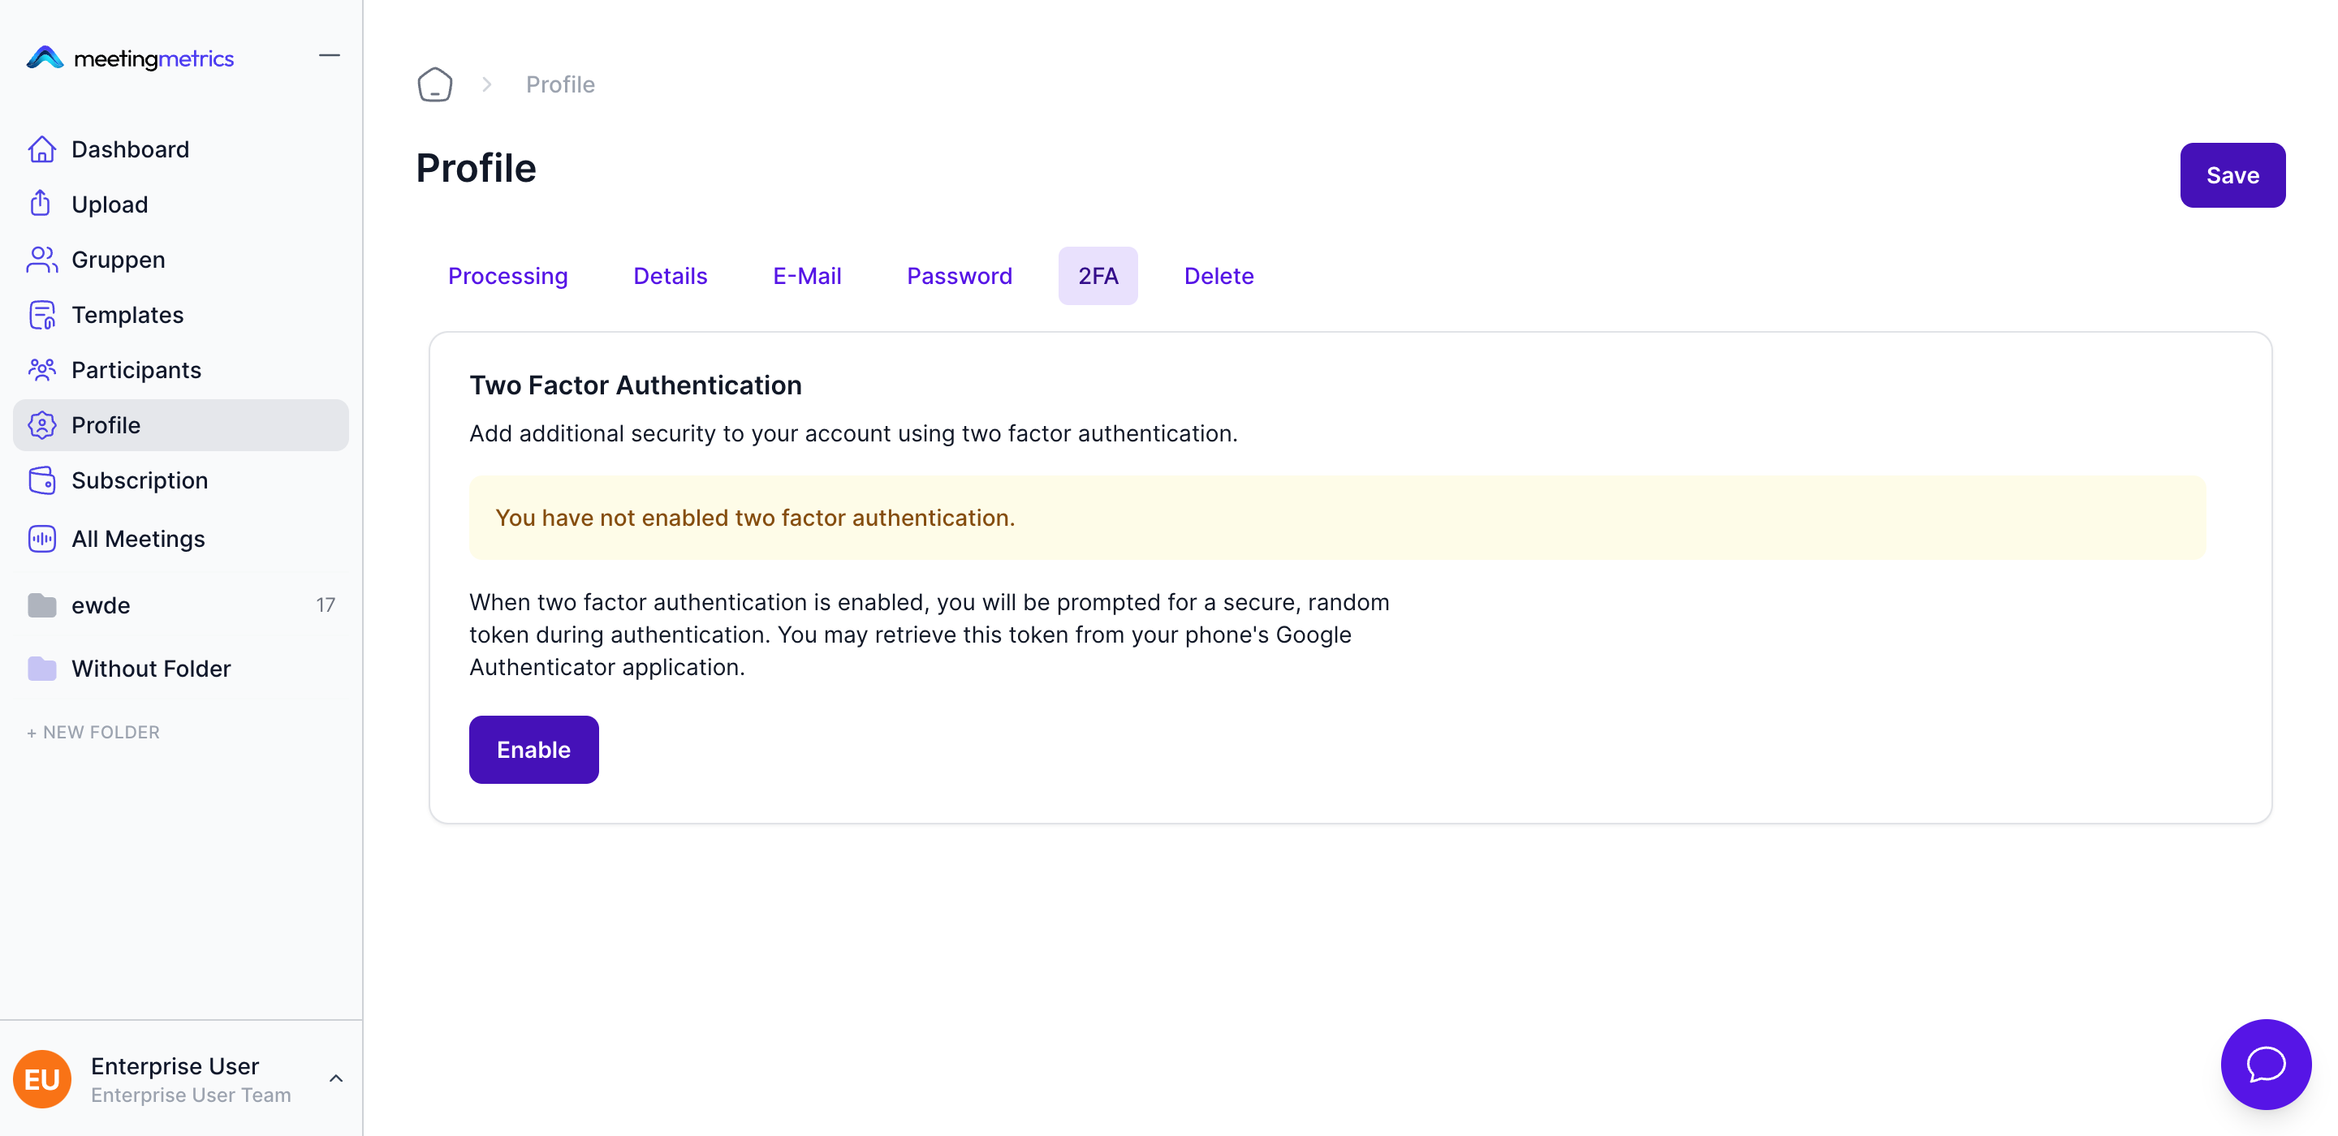Switch to the Processing tab
Viewport: 2338px width, 1136px height.
pyautogui.click(x=507, y=276)
